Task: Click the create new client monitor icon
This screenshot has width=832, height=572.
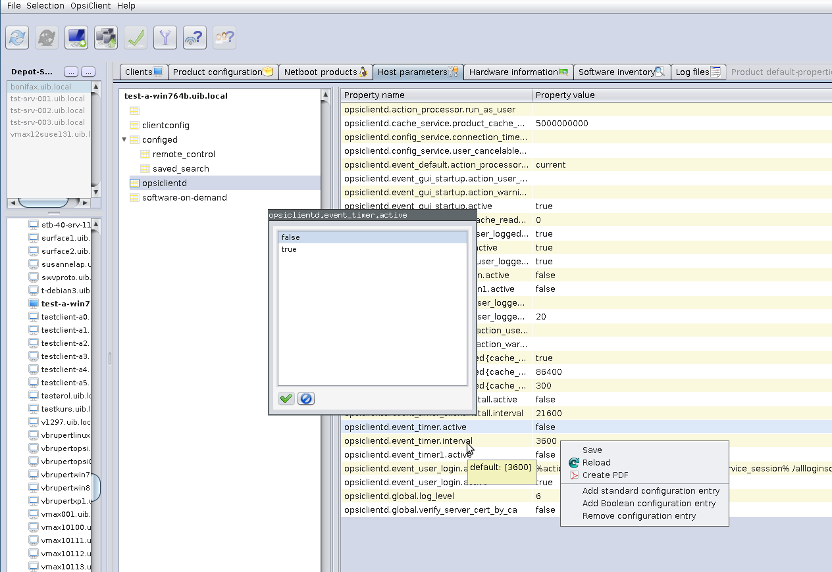Action: tap(76, 37)
